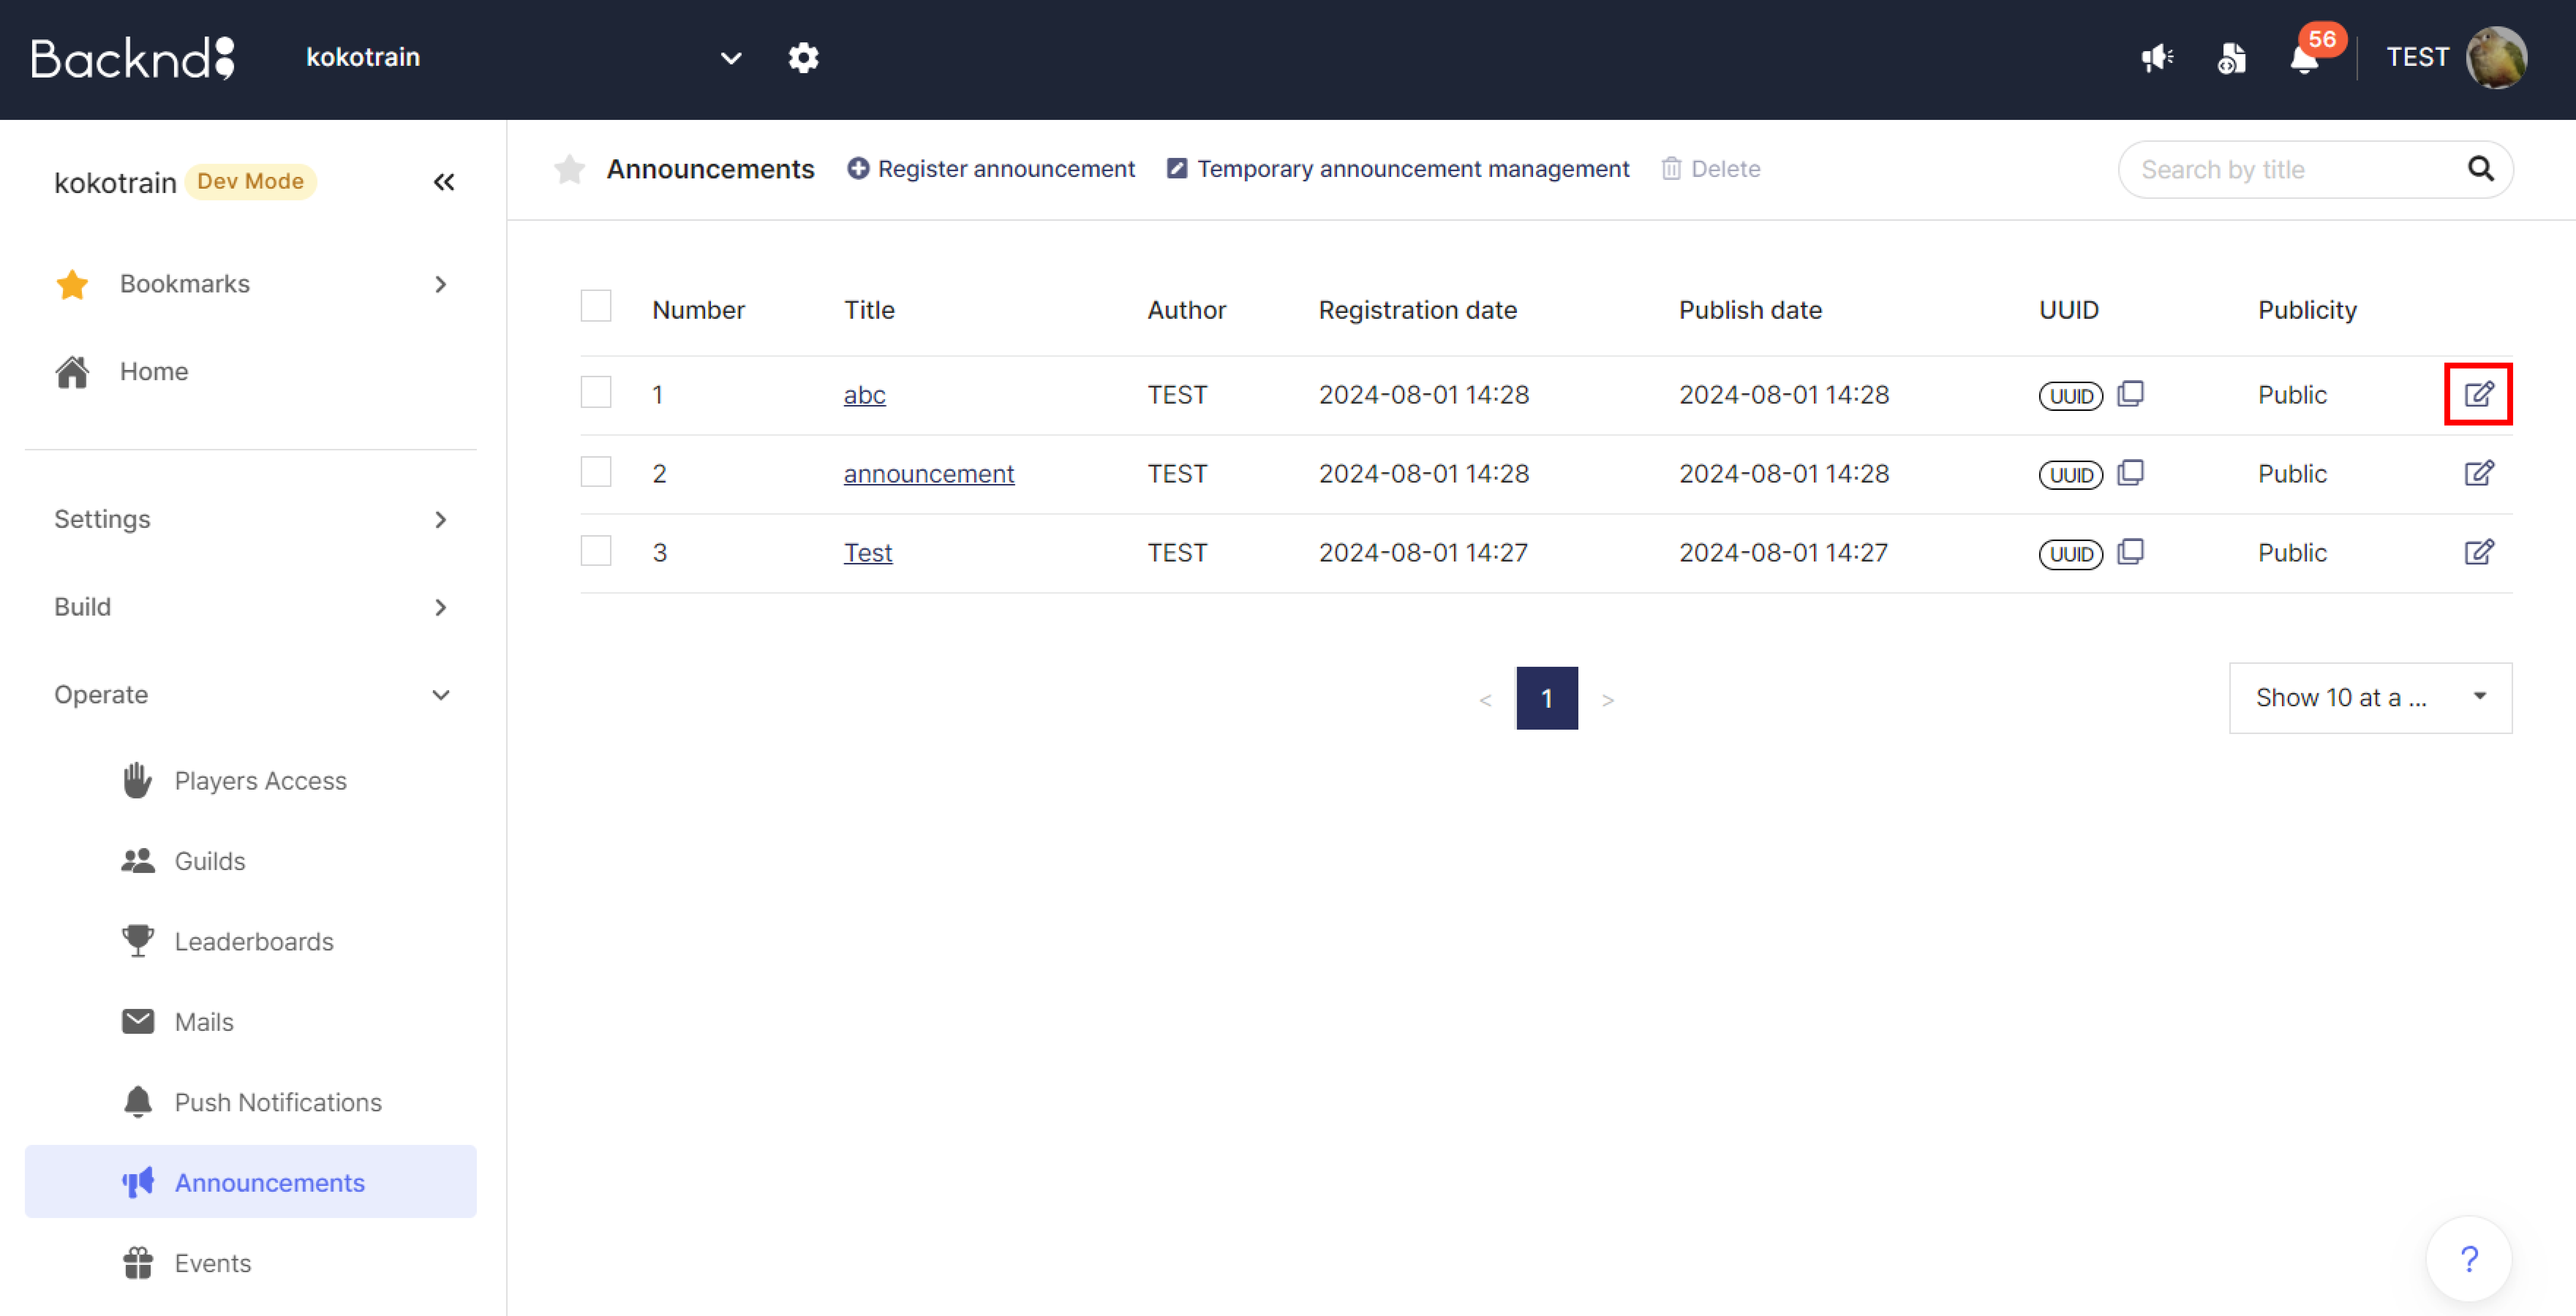This screenshot has height=1316, width=2576.
Task: Click the search magnifier icon
Action: pyautogui.click(x=2481, y=169)
